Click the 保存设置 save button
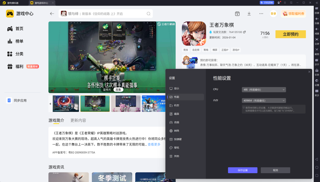Viewport: 320px width, 182px height. coord(243,170)
